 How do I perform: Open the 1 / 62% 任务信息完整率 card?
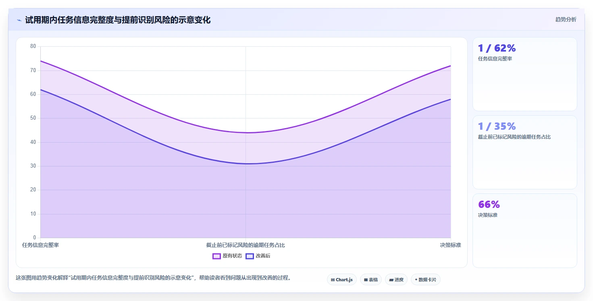524,74
